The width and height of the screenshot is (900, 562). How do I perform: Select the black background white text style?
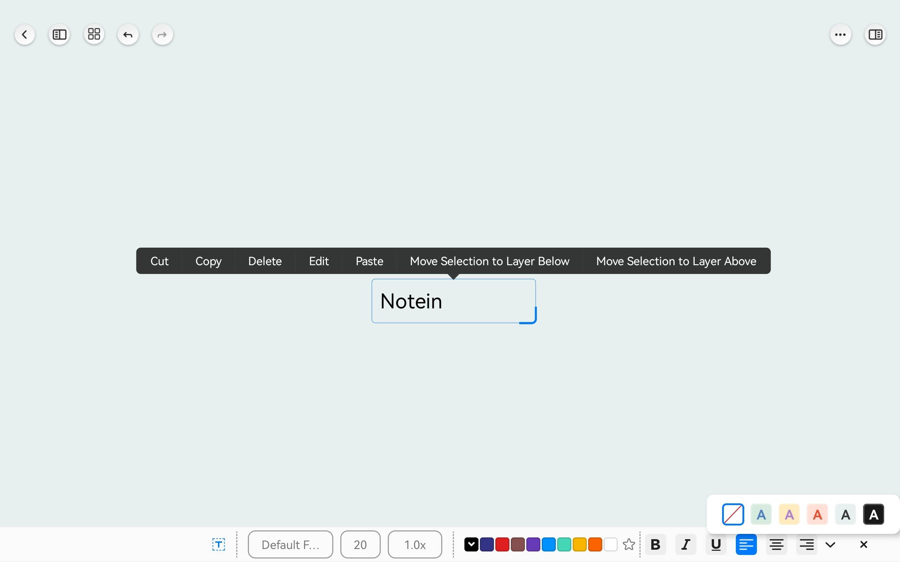point(874,515)
